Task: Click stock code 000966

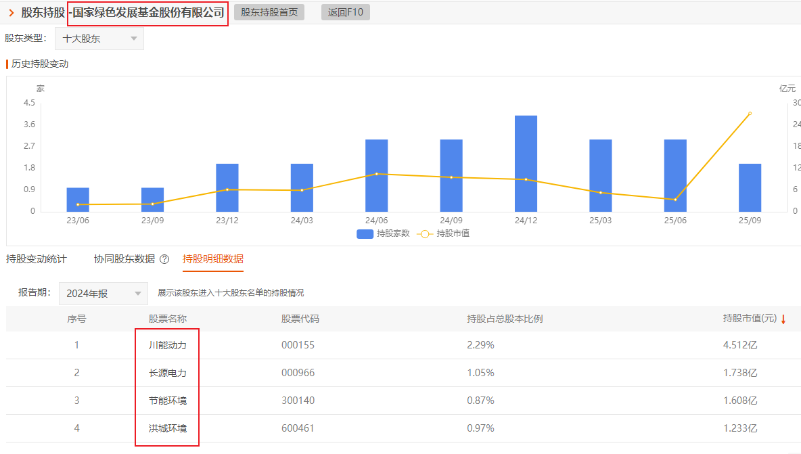Action: click(x=298, y=373)
